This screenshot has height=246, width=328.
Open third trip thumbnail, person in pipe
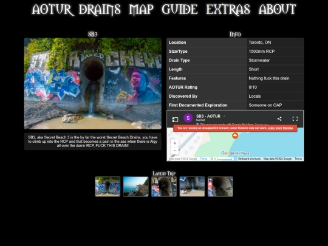(164, 186)
